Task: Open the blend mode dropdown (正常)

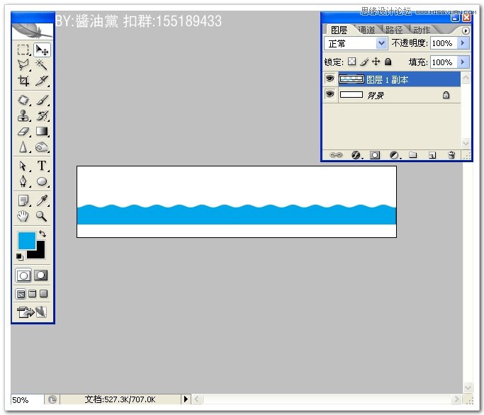Action: coord(356,43)
